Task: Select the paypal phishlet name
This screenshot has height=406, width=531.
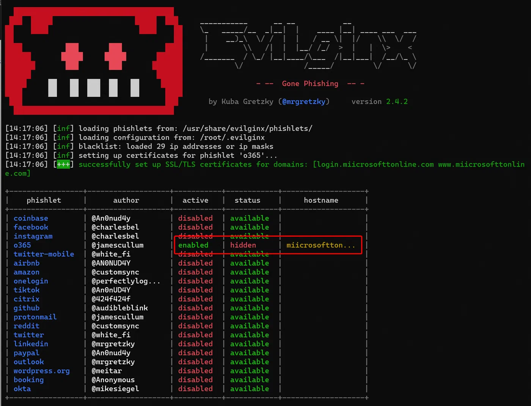Action: coord(27,353)
